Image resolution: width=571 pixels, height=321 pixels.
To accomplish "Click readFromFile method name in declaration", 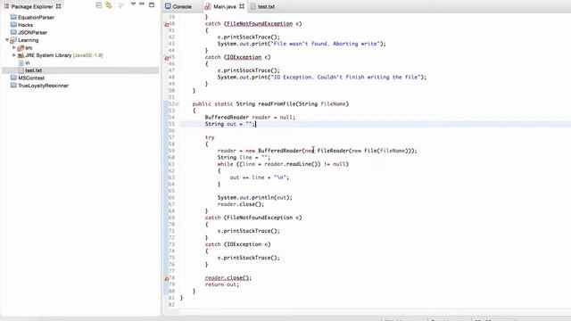I will click(x=277, y=103).
